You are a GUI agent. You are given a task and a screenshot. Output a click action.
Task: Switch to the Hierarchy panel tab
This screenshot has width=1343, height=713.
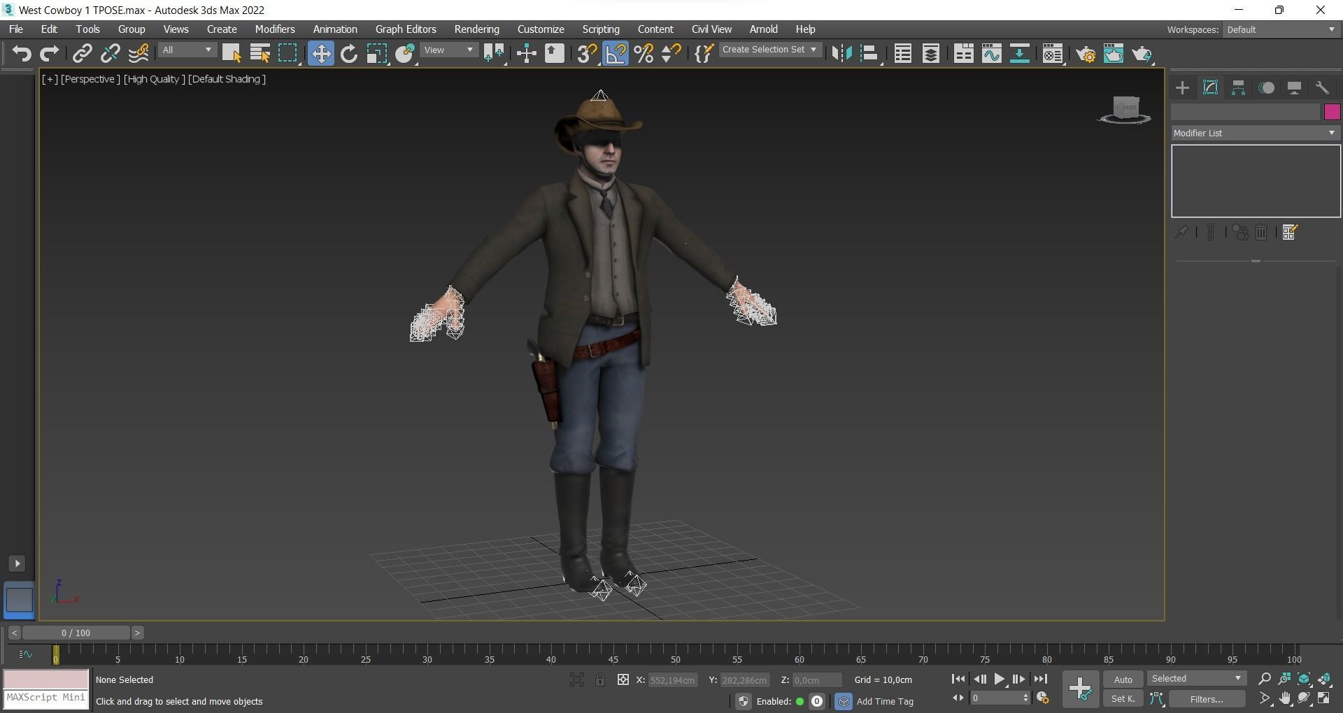[1238, 87]
